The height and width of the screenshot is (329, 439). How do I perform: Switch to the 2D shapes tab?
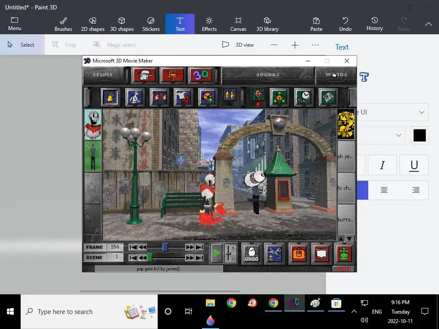click(x=93, y=24)
